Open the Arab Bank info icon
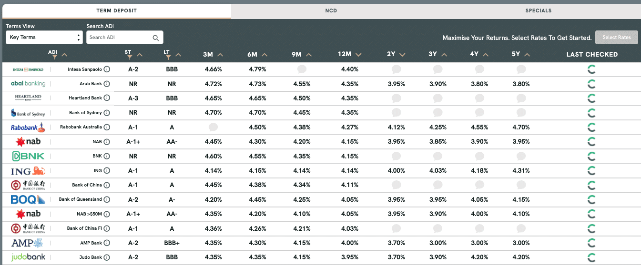The width and height of the screenshot is (641, 265). coord(107,84)
